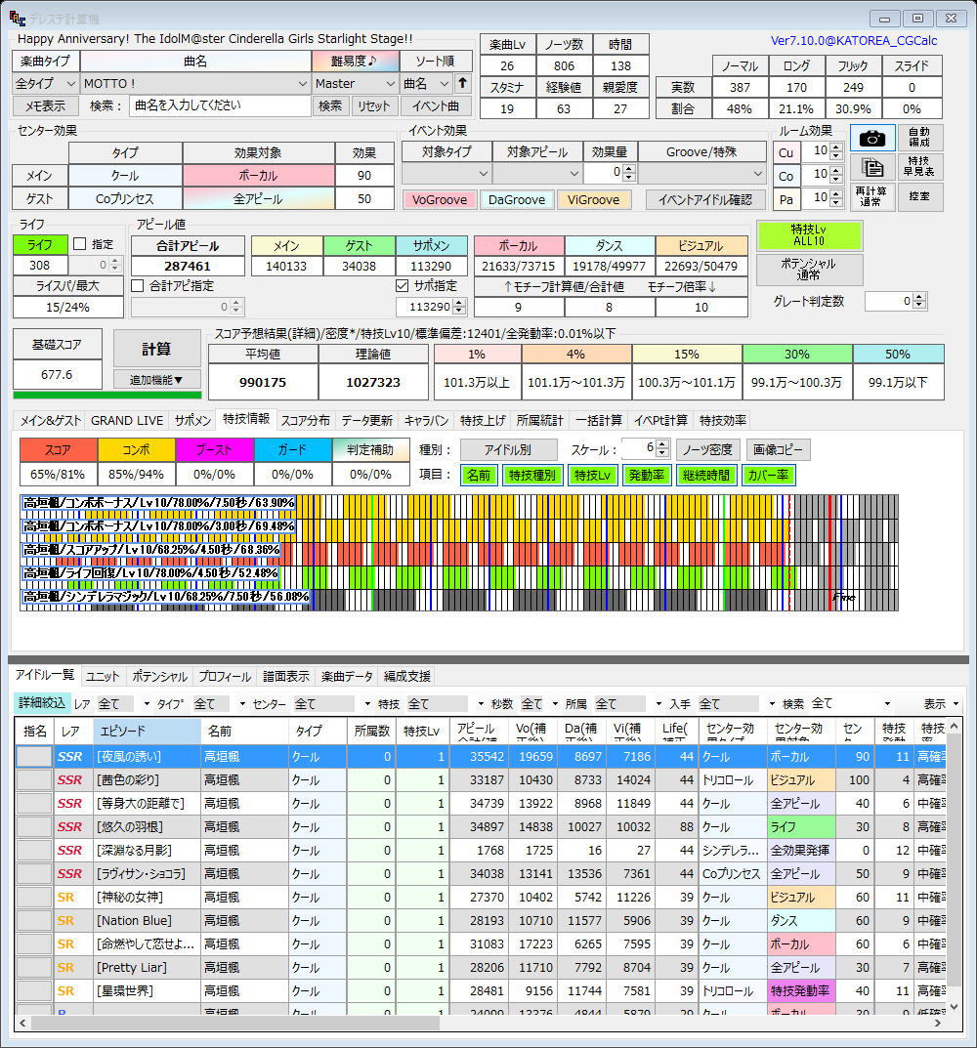This screenshot has height=1048, width=977.
Task: Open the 全タイプ song type dropdown
Action: pos(46,84)
